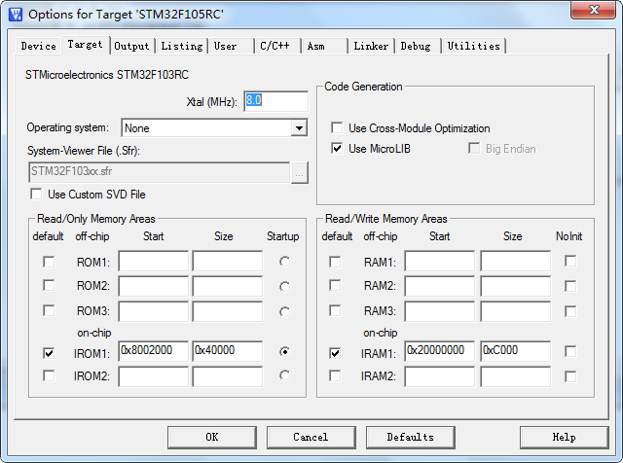Browse for System-Viewer file with ellipsis button
Screen dimensions: 623x463
pos(300,173)
